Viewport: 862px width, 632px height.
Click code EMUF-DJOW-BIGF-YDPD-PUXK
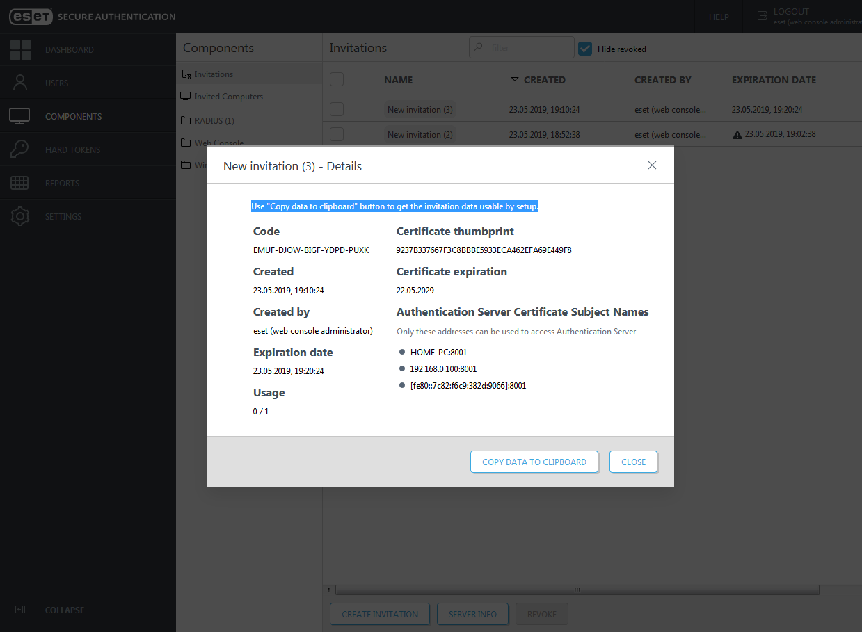(x=311, y=250)
